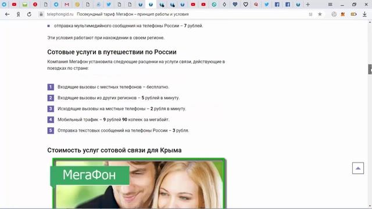Screen dimensions: 372x209
Task: Reload the current page
Action: point(29,14)
